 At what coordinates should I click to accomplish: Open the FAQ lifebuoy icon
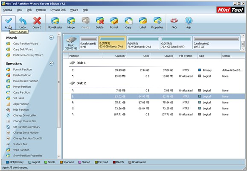174,21
